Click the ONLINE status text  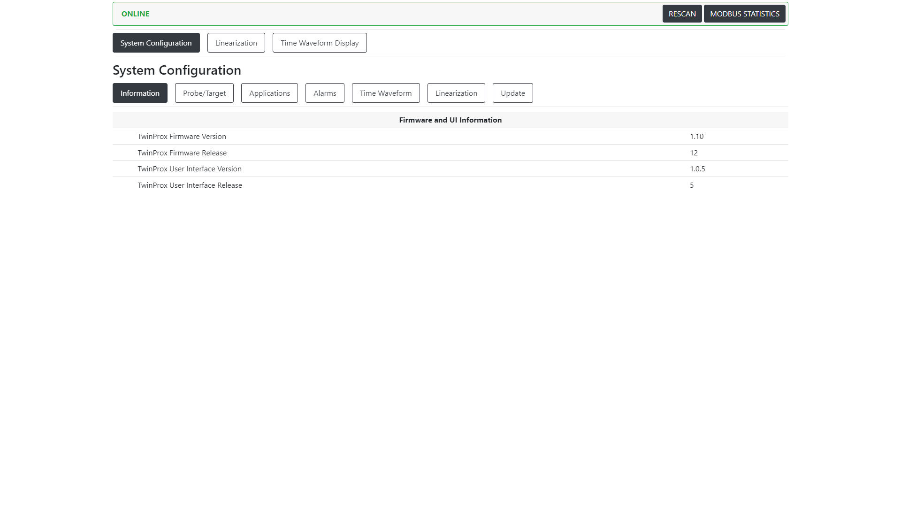pos(135,14)
